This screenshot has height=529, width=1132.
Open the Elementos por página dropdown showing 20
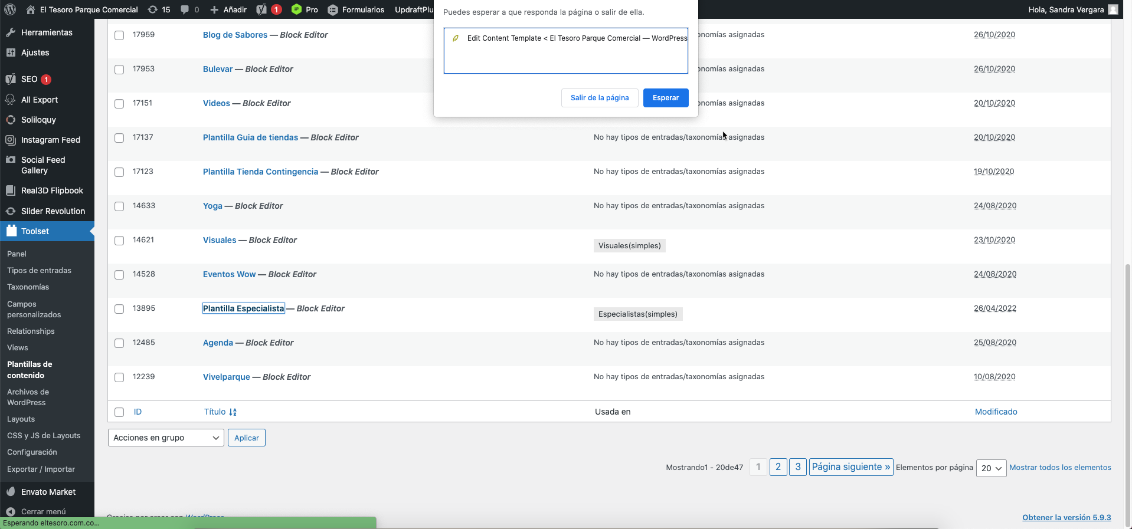[991, 468]
